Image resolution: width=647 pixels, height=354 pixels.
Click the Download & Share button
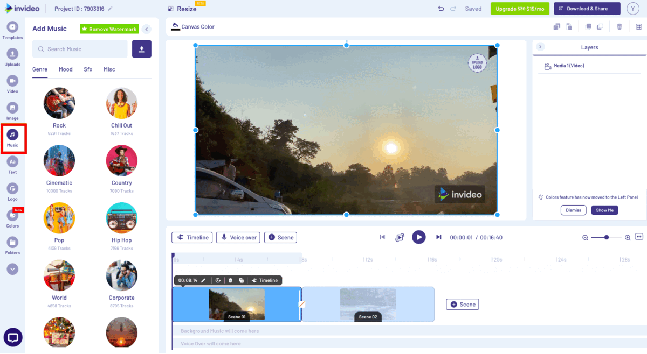(x=587, y=9)
